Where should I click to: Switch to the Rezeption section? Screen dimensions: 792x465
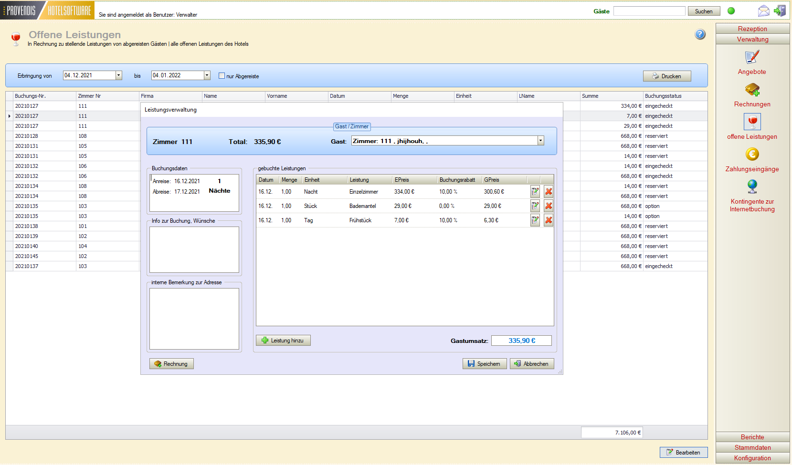tap(752, 29)
